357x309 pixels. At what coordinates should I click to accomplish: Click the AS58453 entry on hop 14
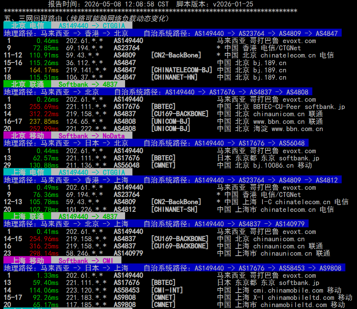click(127, 290)
